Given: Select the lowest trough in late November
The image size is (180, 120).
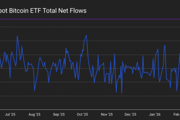Looking at the screenshot, I should coord(121,93).
